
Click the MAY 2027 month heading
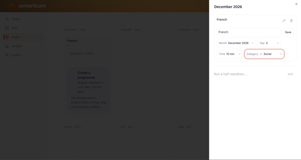click(128, 127)
